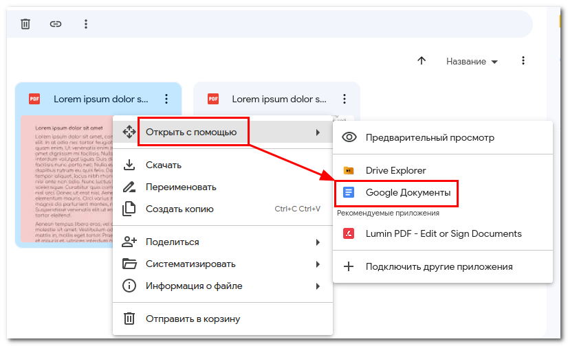
Task: Click PDF icon of second Lorem ipsum file
Action: point(213,99)
